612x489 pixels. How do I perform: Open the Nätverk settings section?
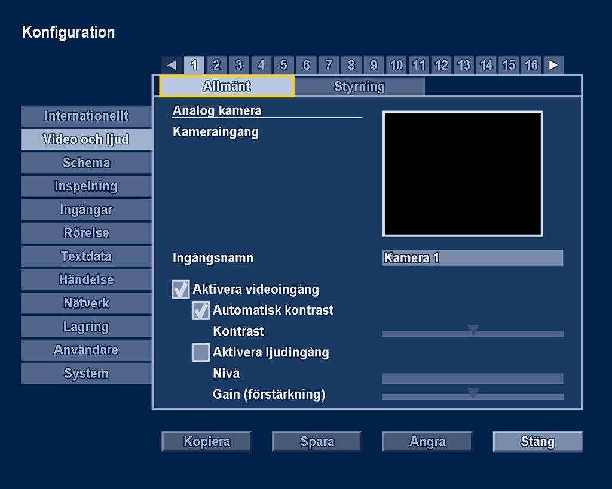tap(86, 303)
